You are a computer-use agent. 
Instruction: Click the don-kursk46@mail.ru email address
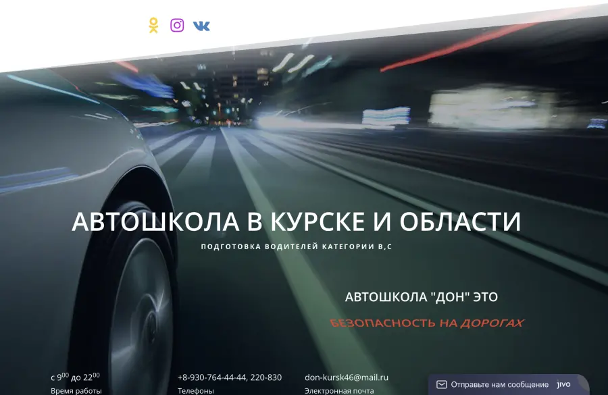click(x=347, y=377)
